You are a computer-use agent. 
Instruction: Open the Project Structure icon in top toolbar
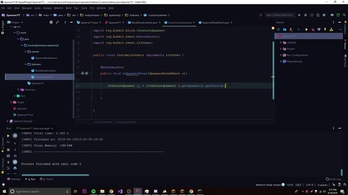click(x=332, y=15)
